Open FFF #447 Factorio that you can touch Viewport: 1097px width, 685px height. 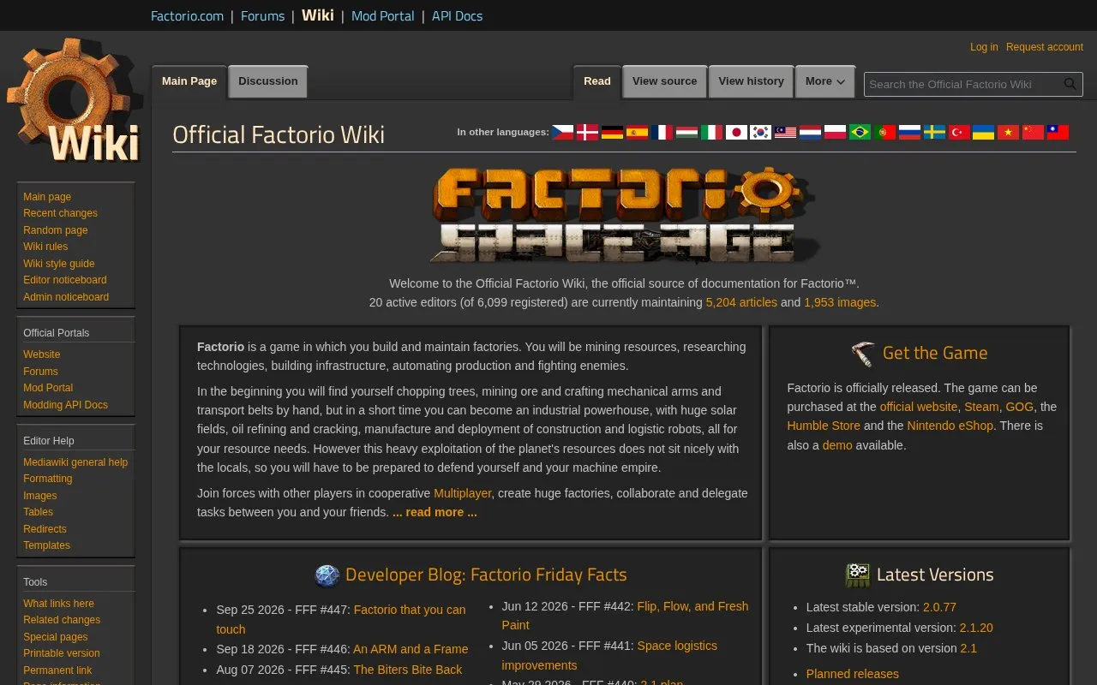pos(341,619)
